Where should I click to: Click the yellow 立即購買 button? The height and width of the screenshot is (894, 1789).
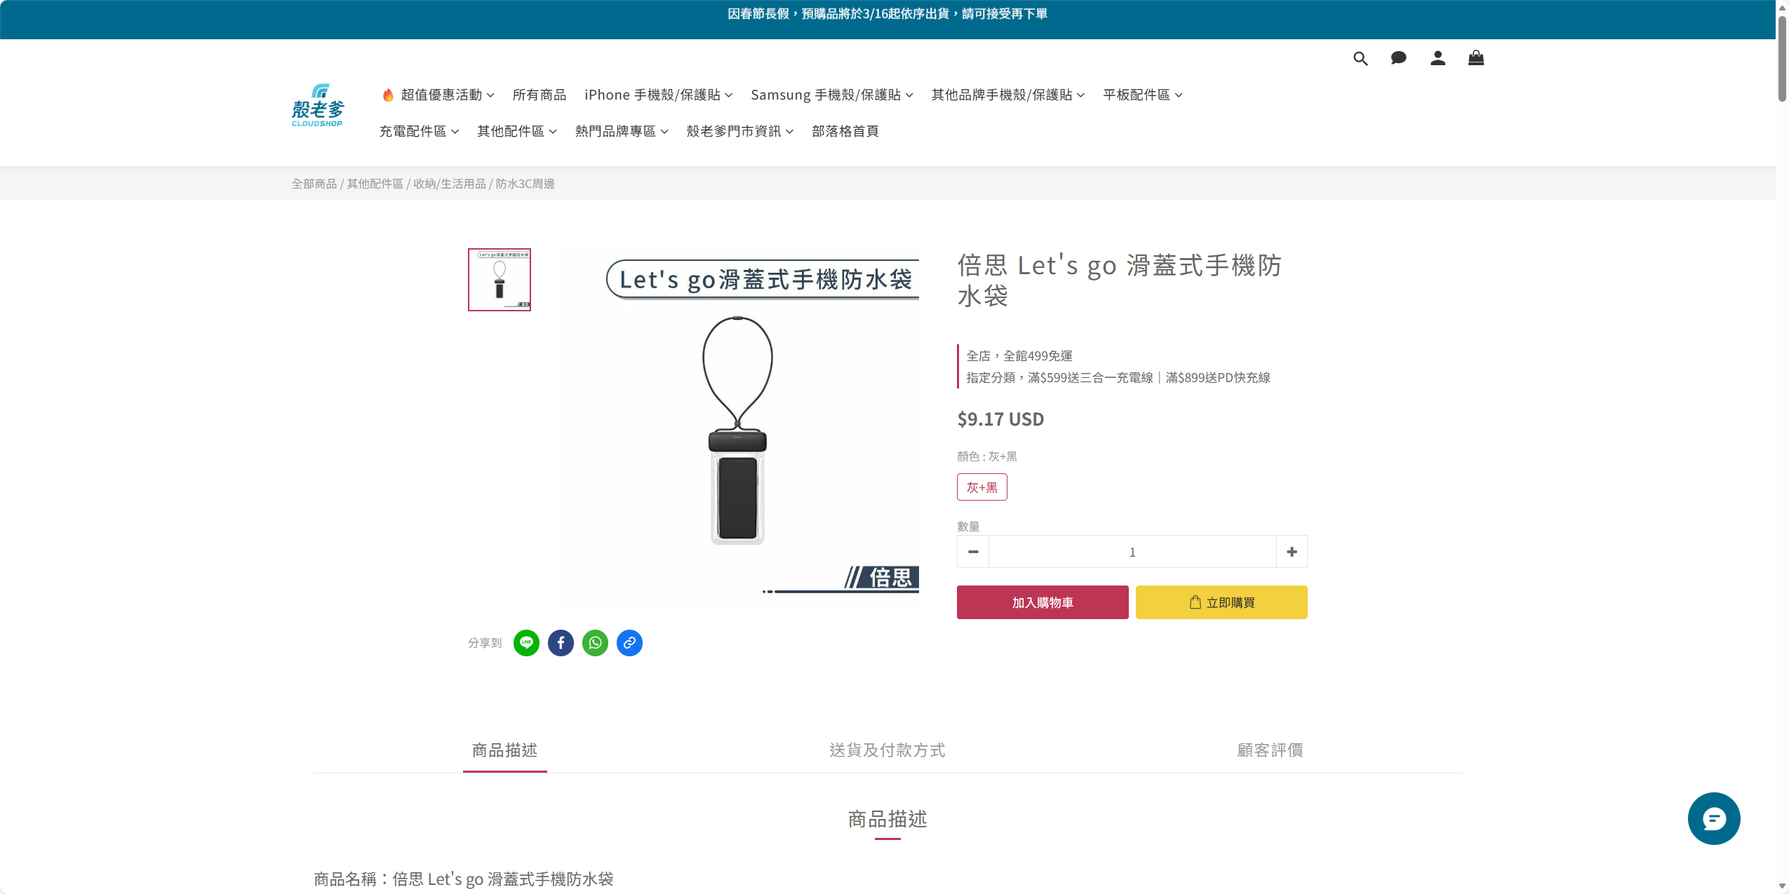[x=1221, y=602]
